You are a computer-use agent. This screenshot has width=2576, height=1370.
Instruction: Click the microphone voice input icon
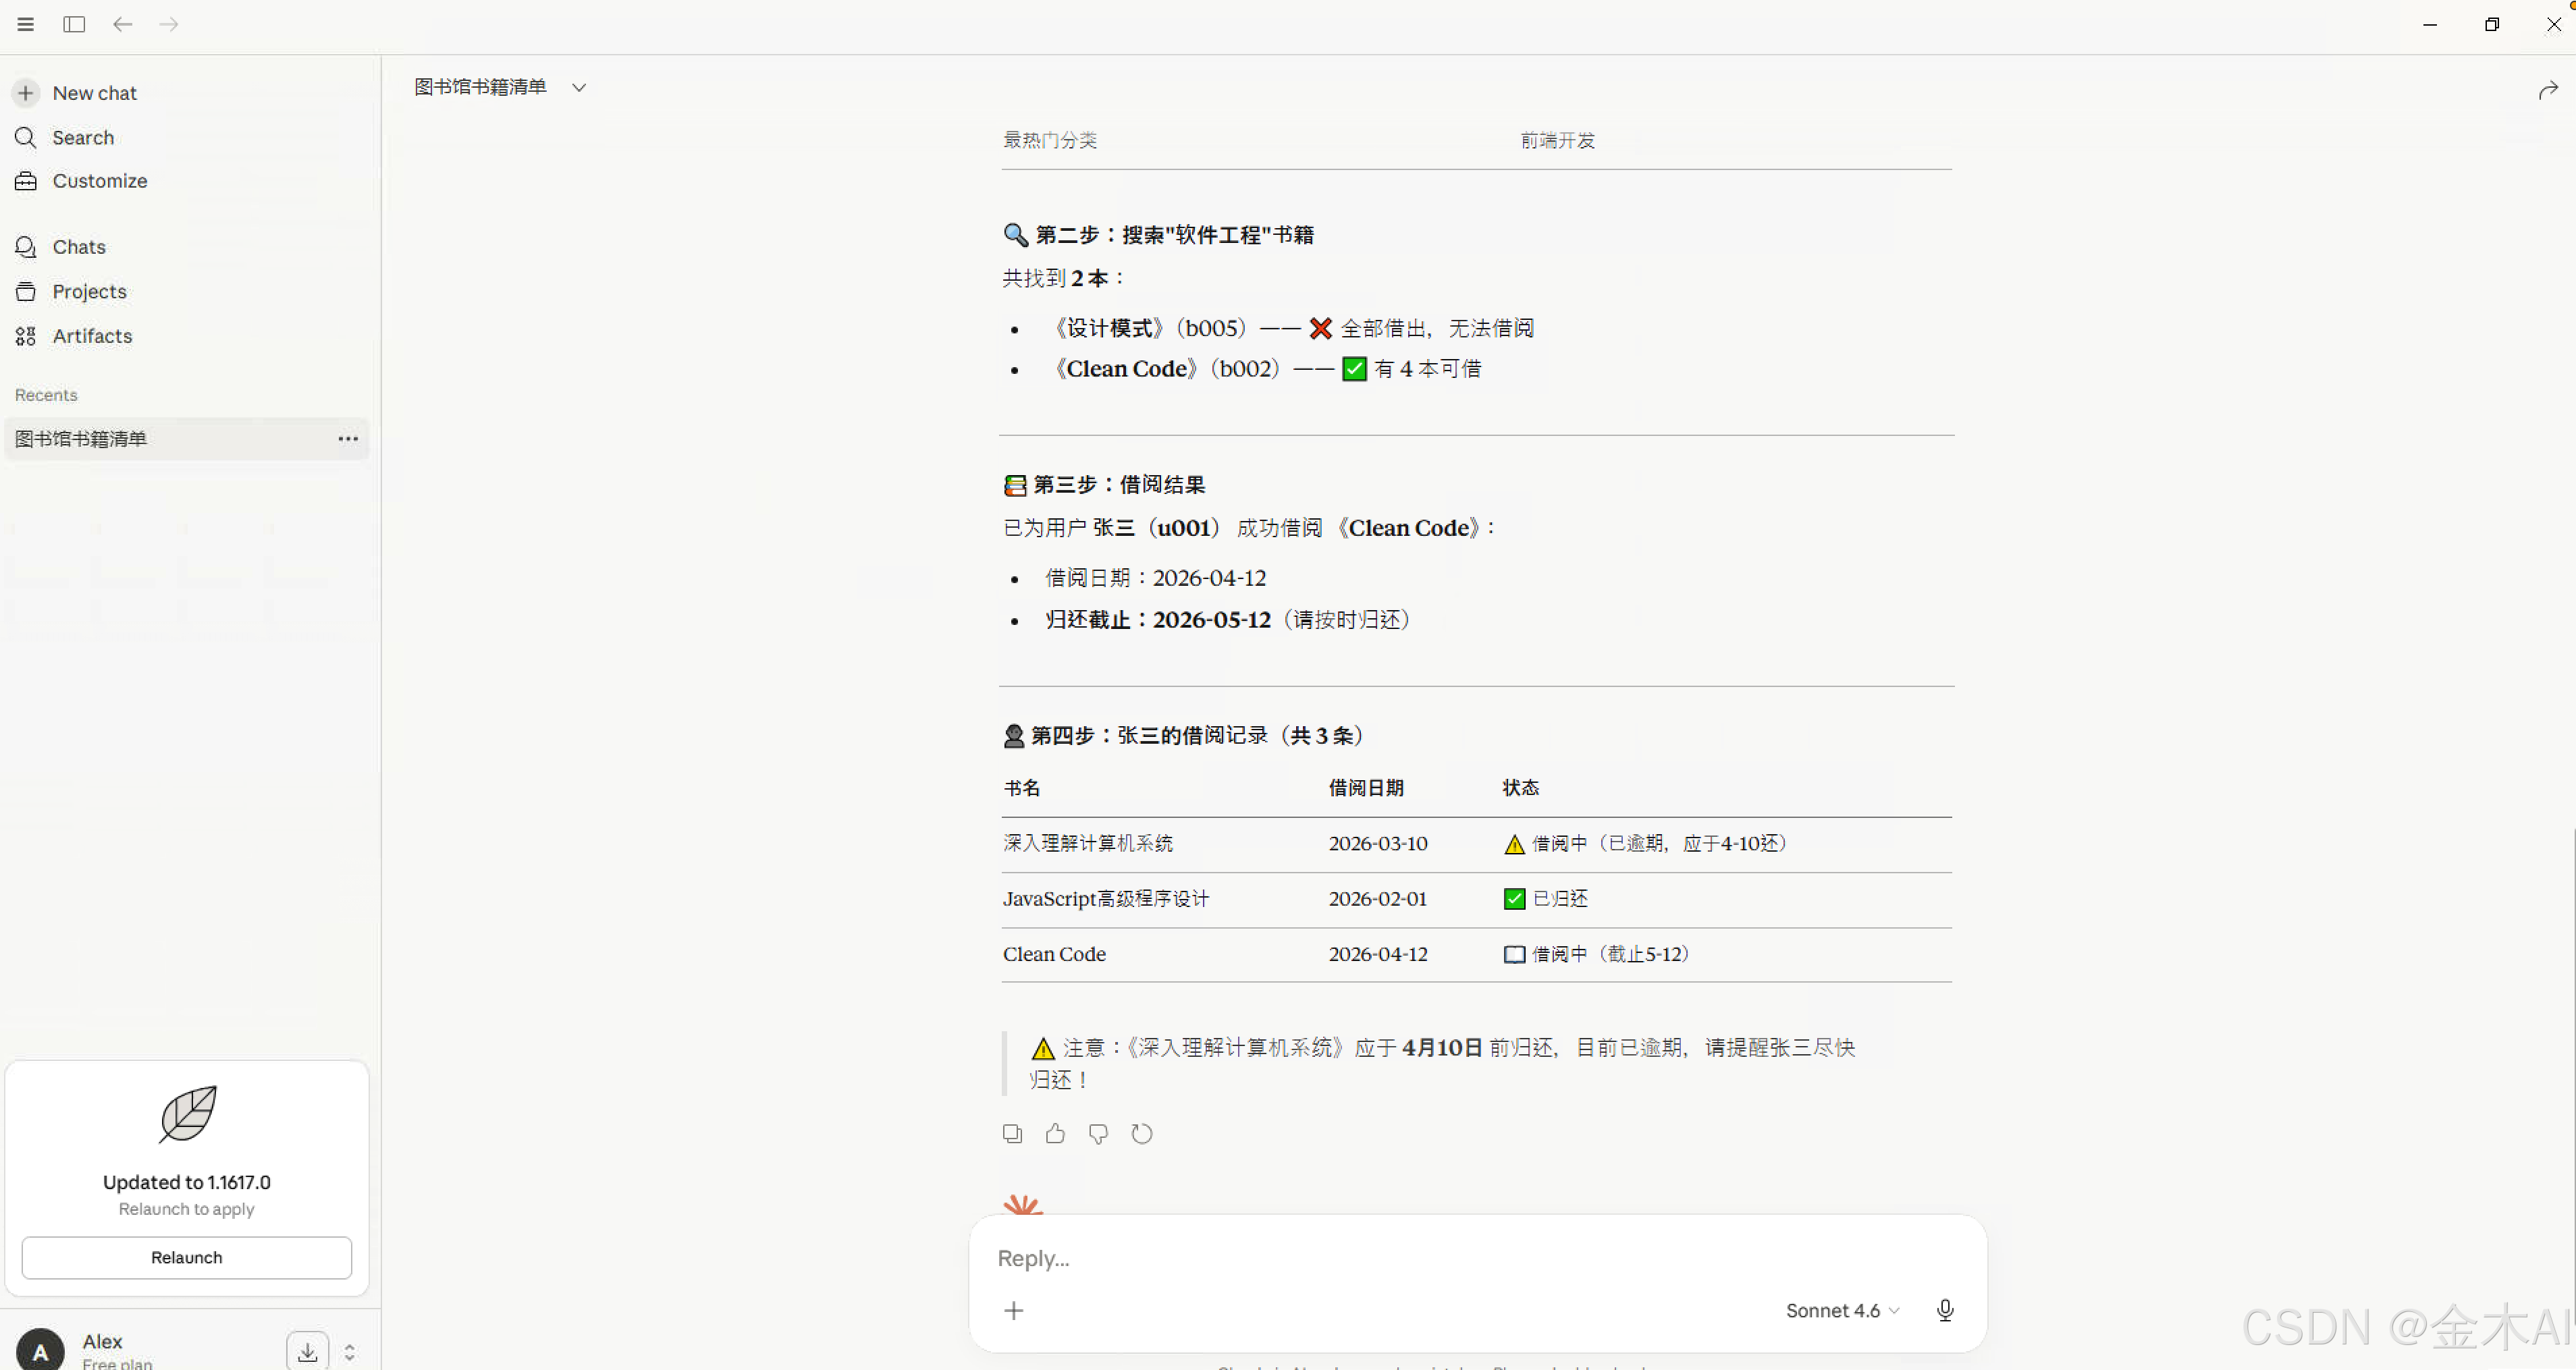1944,1310
